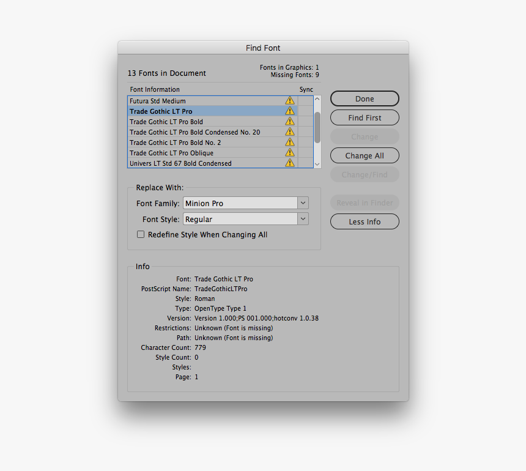Click the font list scroll down arrow
This screenshot has width=526, height=471.
(317, 165)
